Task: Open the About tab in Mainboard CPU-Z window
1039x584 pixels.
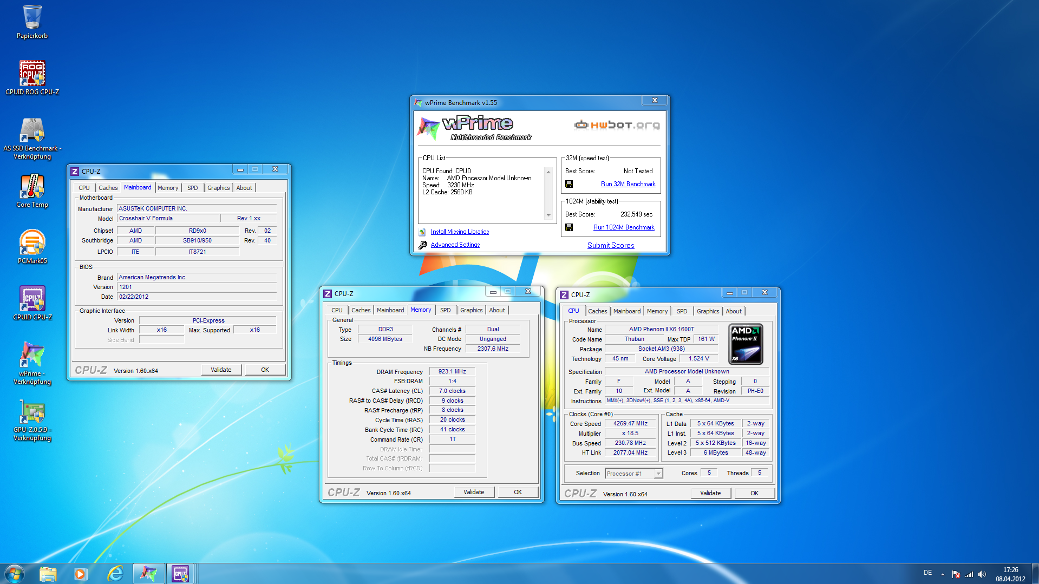Action: pyautogui.click(x=244, y=188)
